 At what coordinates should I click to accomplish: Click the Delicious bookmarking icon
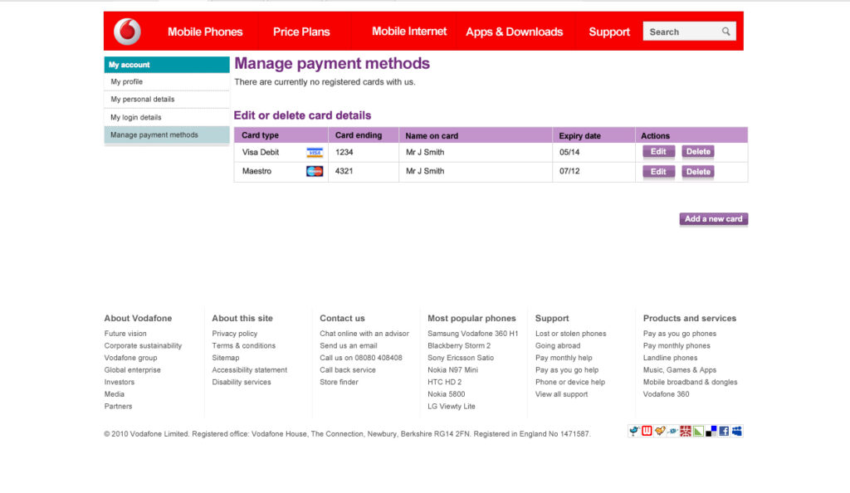click(711, 431)
